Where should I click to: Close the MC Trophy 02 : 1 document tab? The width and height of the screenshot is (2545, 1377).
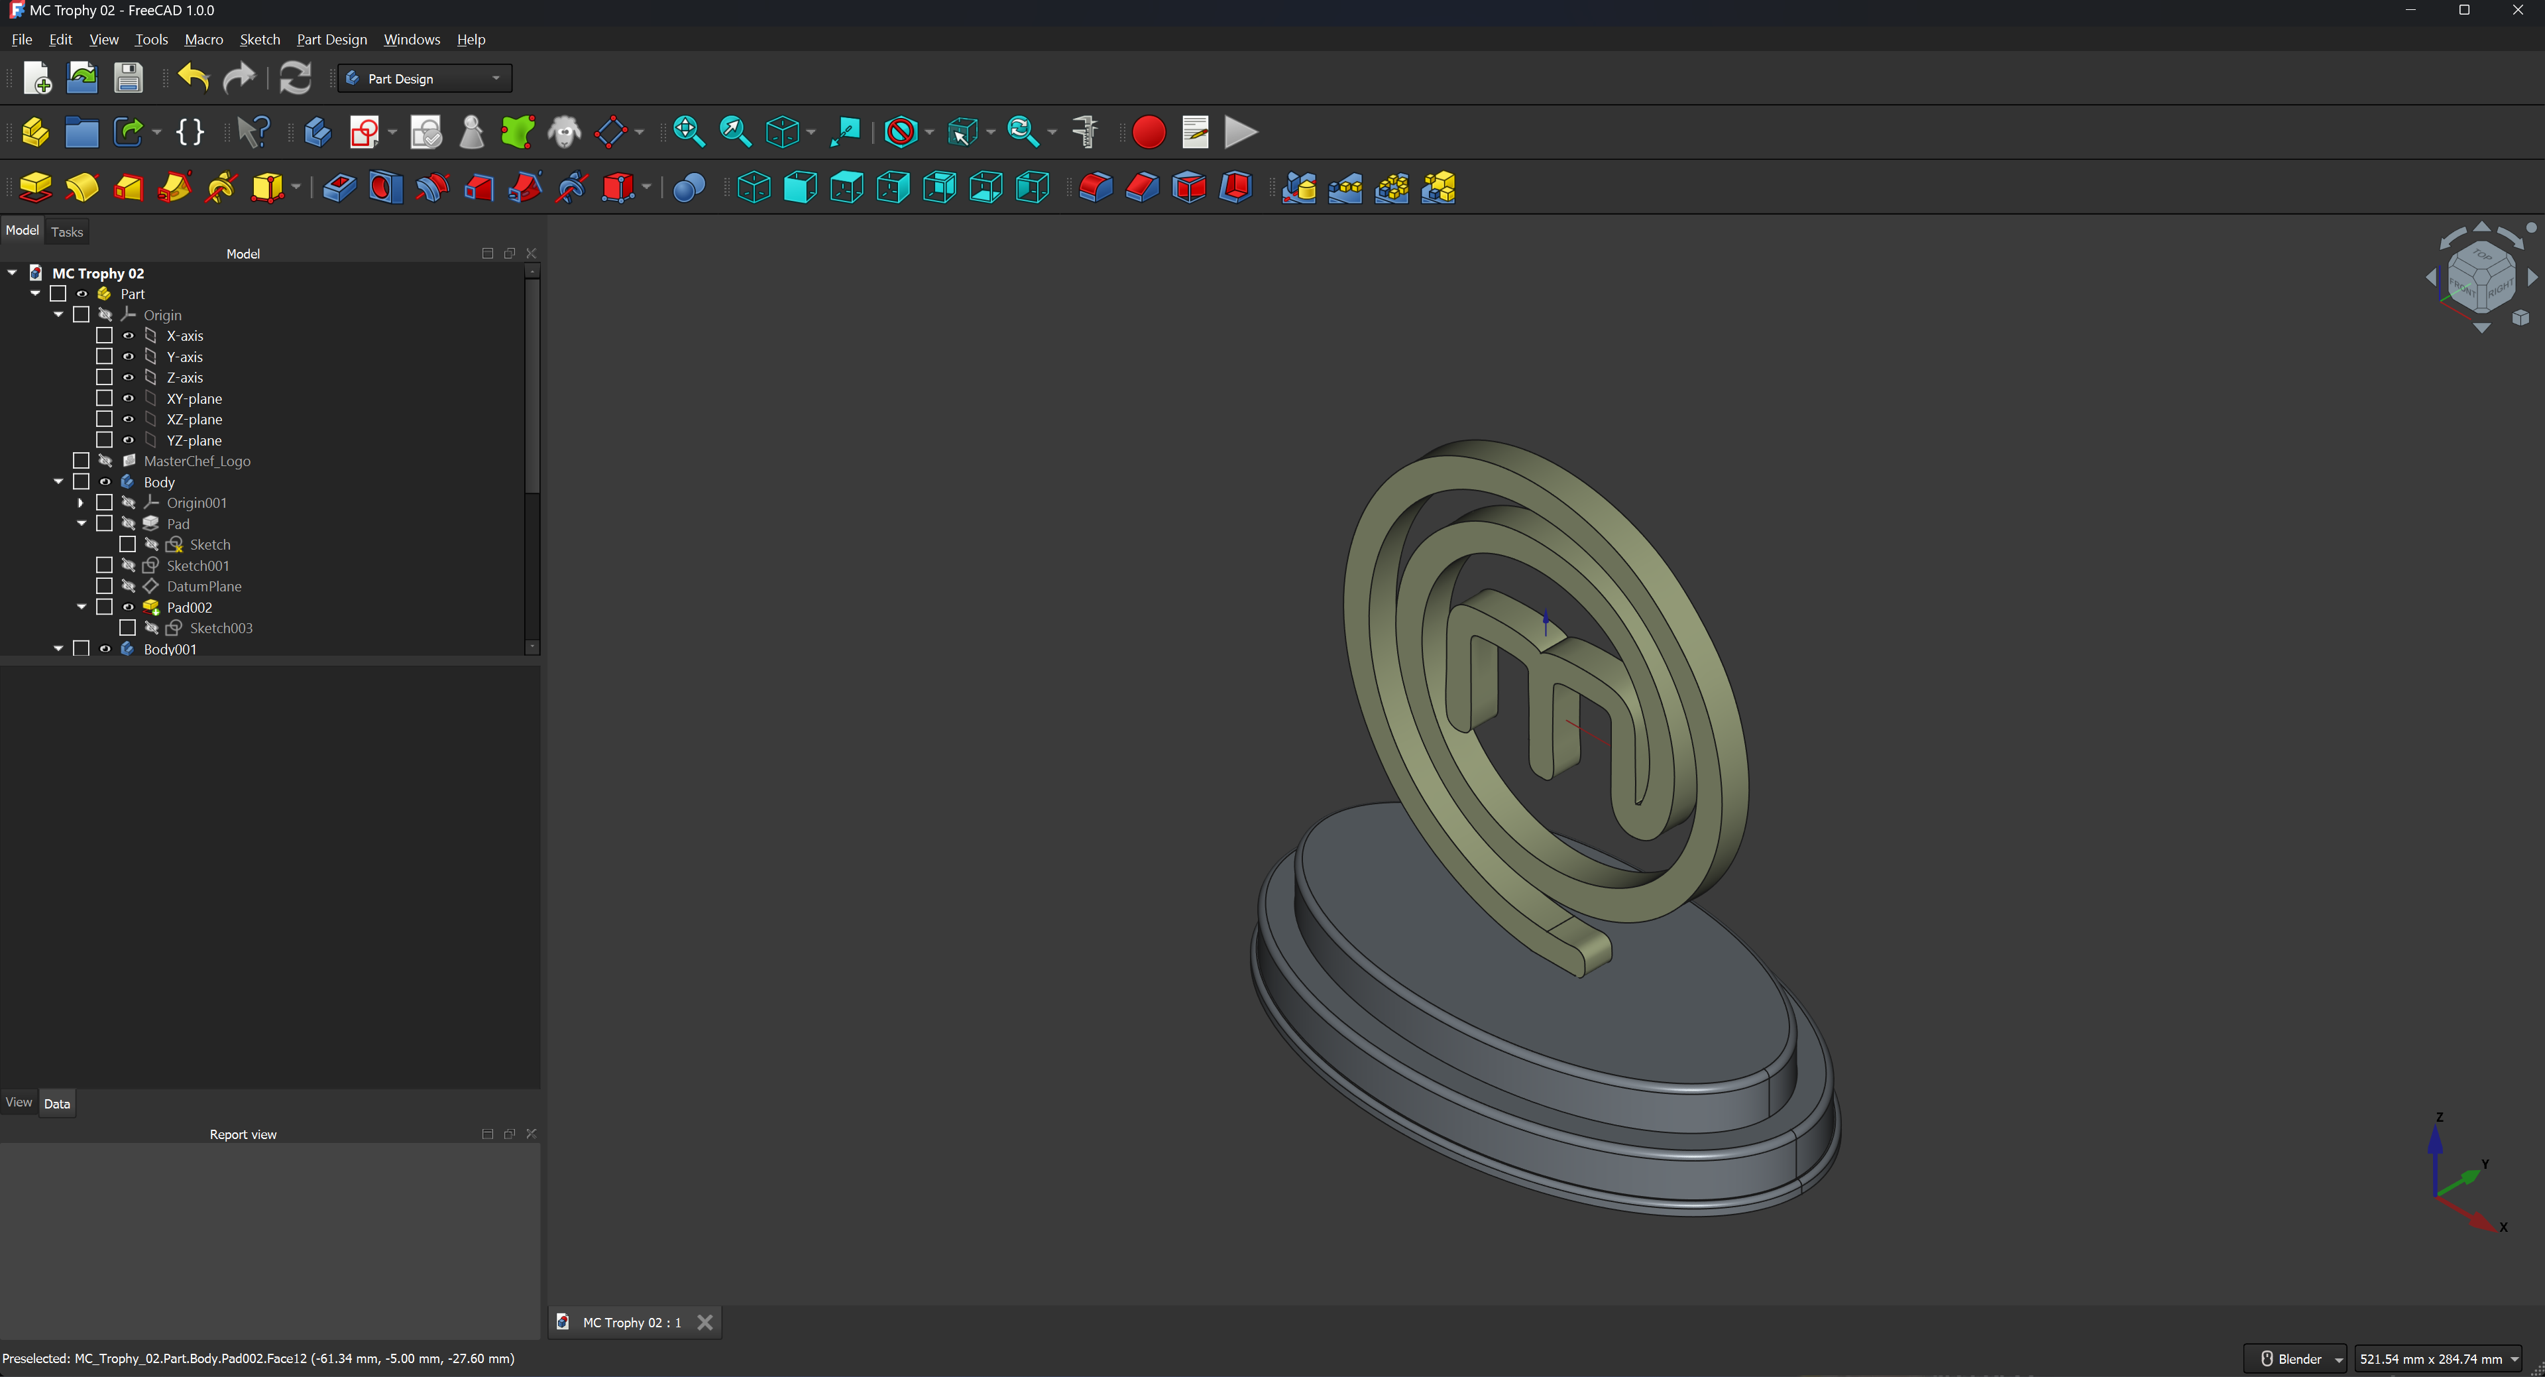(705, 1323)
